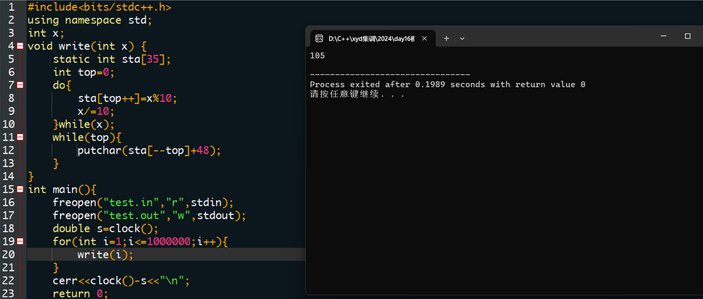Click the freopen test.out line
Screen dimensions: 703x299
tap(149, 216)
